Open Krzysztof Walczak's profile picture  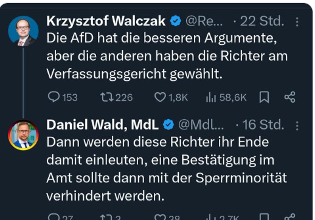pyautogui.click(x=23, y=31)
